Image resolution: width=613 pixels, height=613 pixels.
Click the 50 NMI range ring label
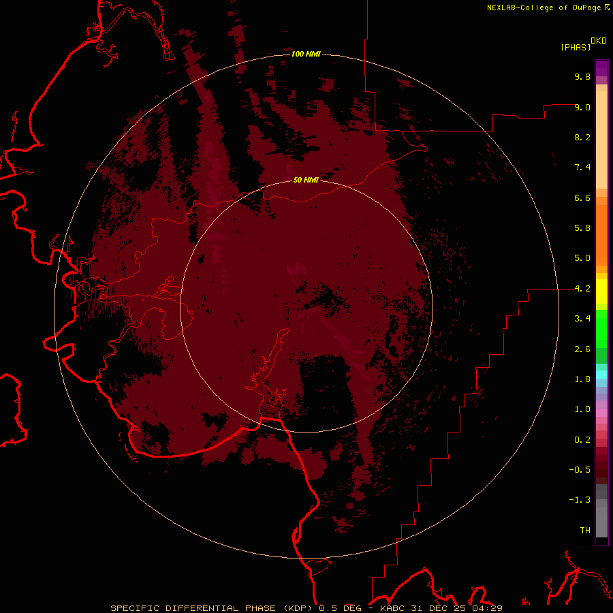coord(306,180)
